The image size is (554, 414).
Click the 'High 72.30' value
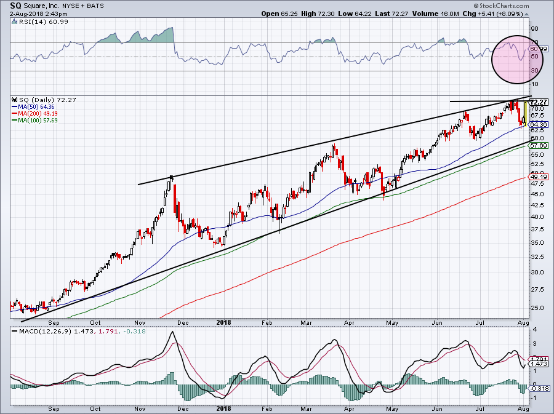click(x=318, y=14)
